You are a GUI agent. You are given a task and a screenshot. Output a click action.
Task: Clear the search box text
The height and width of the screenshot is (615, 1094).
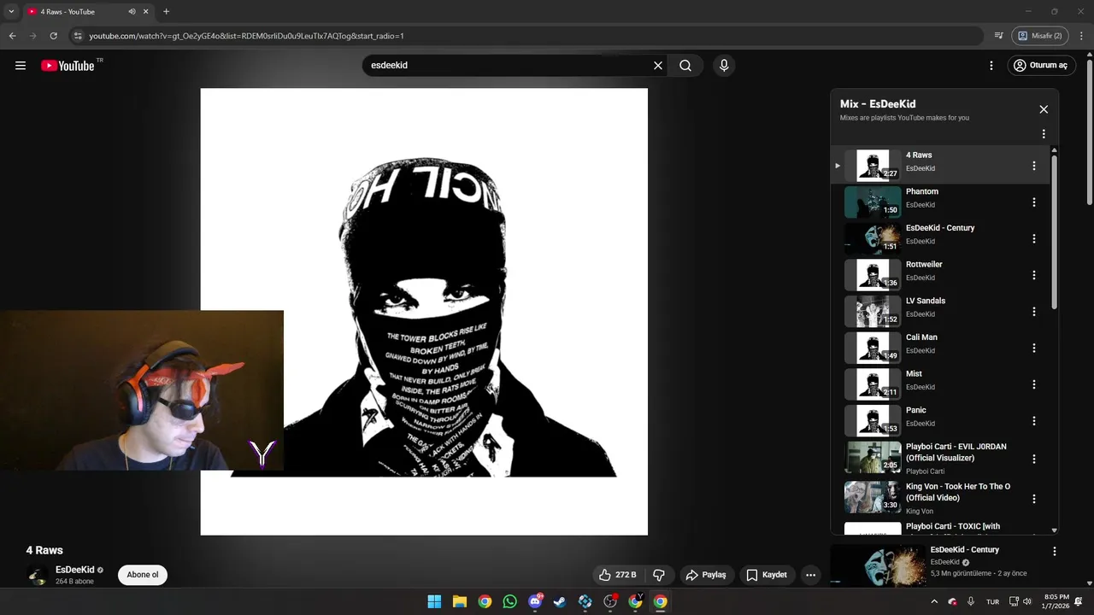(x=658, y=66)
